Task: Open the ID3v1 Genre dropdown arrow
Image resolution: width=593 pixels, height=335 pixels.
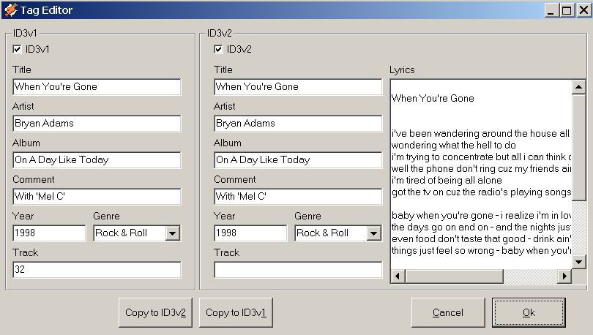Action: coord(173,233)
